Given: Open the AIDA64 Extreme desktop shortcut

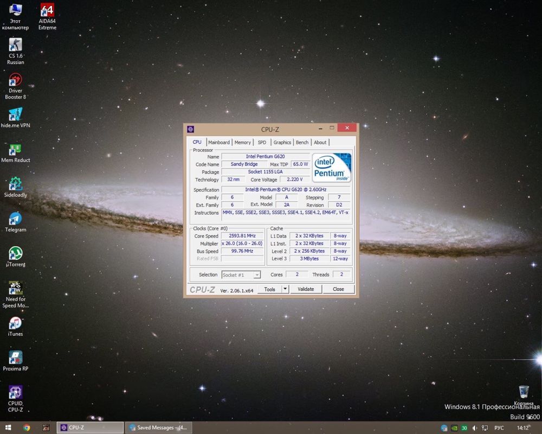Looking at the screenshot, I should point(47,17).
